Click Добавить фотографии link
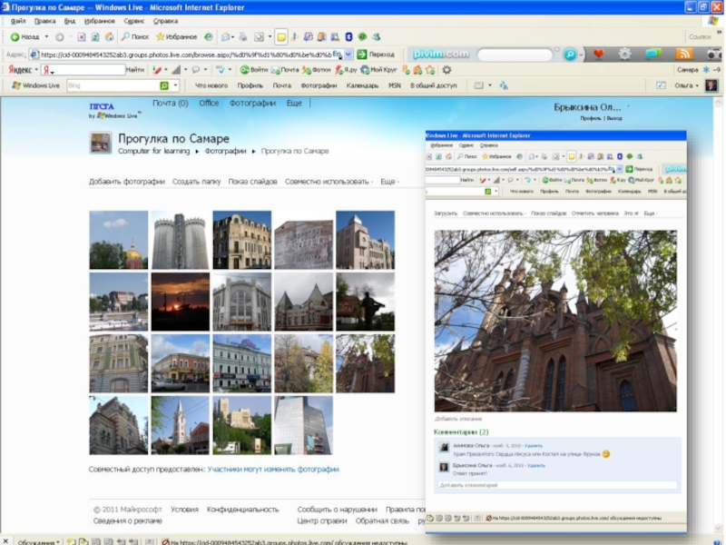Image resolution: width=726 pixels, height=545 pixels. 127,182
